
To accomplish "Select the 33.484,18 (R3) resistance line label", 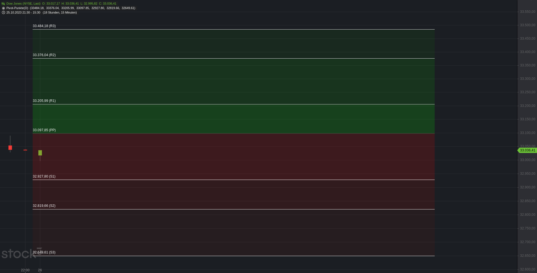I will 44,26.
